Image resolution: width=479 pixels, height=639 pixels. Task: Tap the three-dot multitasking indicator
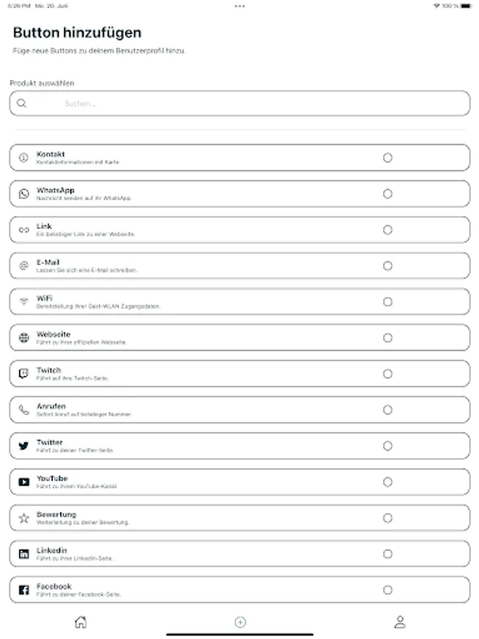coord(240,6)
